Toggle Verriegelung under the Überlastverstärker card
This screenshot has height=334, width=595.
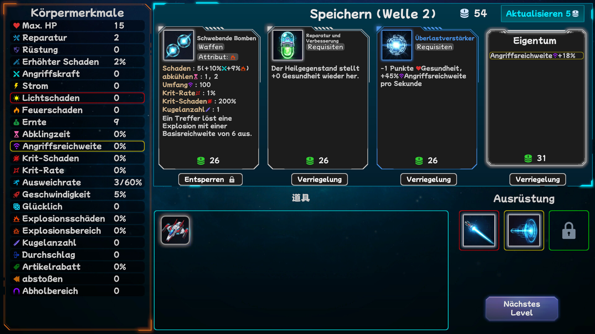tap(429, 179)
